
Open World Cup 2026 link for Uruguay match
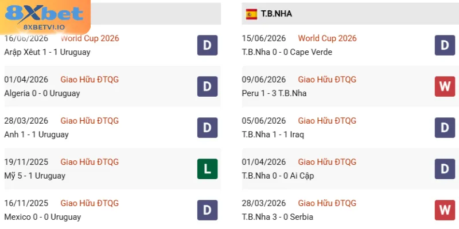click(90, 38)
